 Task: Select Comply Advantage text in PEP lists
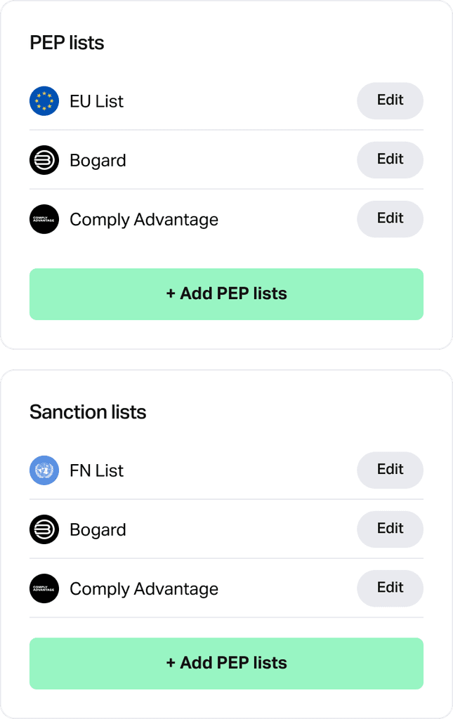point(144,220)
